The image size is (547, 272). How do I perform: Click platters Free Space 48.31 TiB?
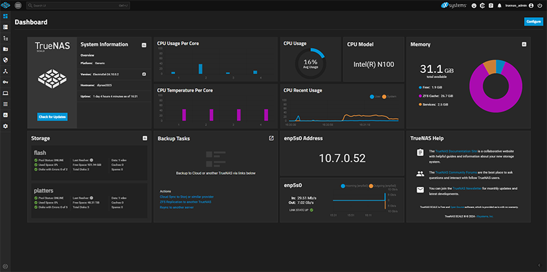click(88, 202)
